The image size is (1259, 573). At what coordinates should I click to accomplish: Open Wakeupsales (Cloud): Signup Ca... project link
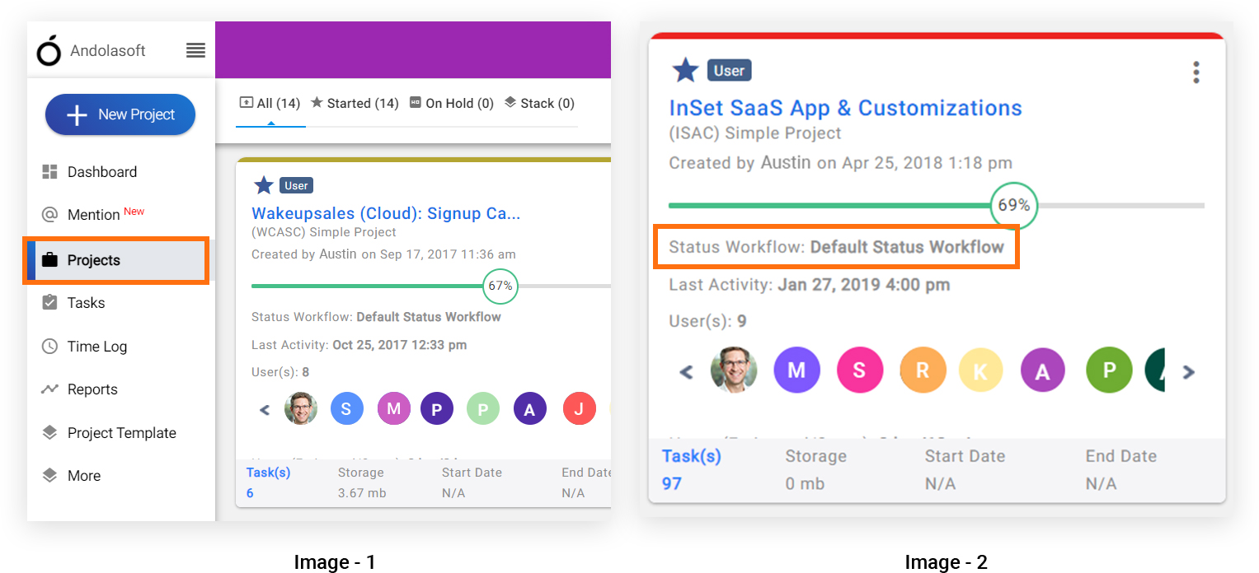pos(386,213)
